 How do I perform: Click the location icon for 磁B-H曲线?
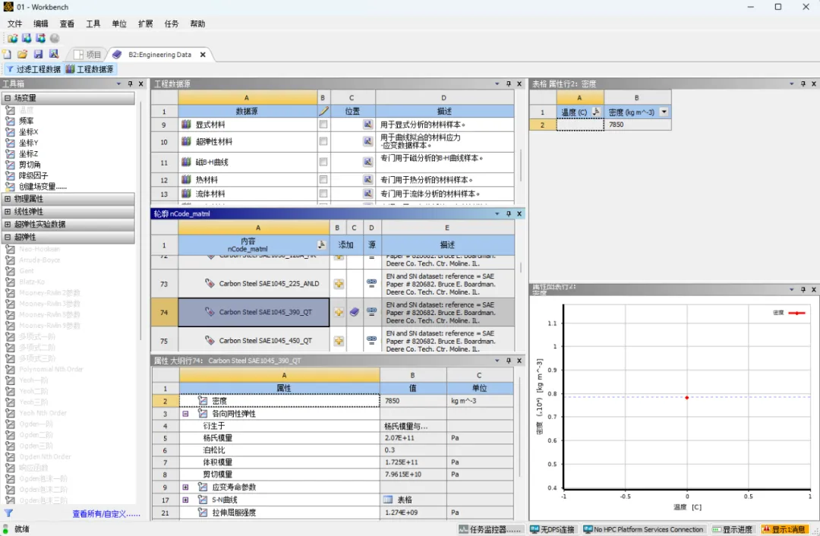click(x=368, y=162)
